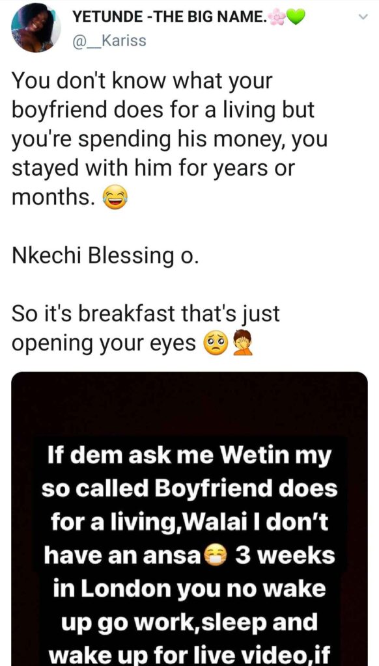
Task: Click the 'up go work,sleep and' line
Action: [x=189, y=622]
